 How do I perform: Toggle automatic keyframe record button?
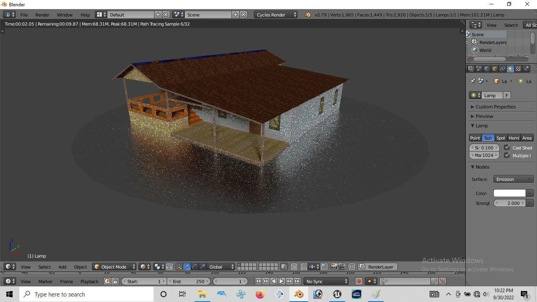(x=359, y=281)
